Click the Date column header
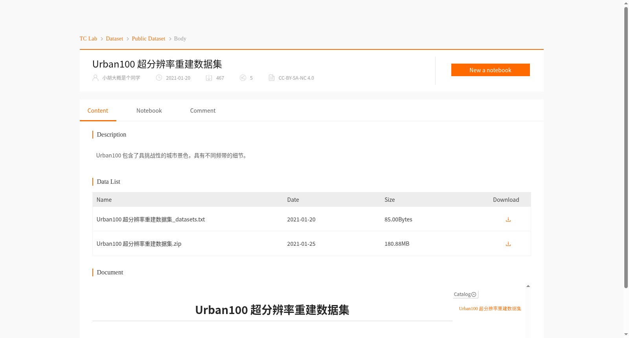This screenshot has width=629, height=338. [x=293, y=200]
